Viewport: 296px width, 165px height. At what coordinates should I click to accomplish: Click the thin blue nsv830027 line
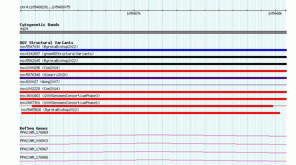pos(153,85)
